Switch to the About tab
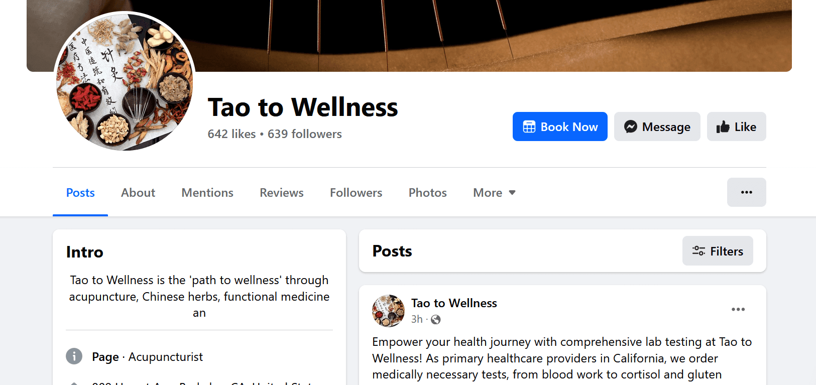The height and width of the screenshot is (385, 816). tap(138, 193)
